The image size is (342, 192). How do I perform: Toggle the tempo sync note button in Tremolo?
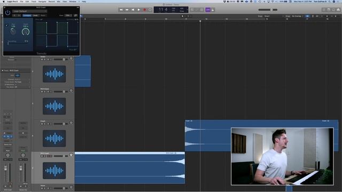coord(6,25)
